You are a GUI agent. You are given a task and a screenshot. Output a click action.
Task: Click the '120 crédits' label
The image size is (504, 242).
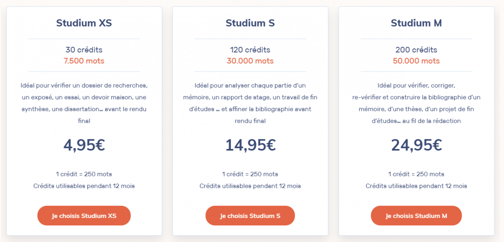tap(250, 50)
